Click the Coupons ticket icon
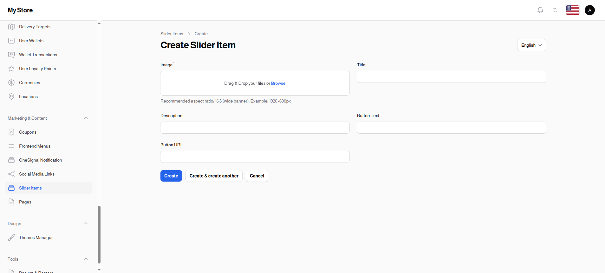The width and height of the screenshot is (605, 273). [11, 132]
